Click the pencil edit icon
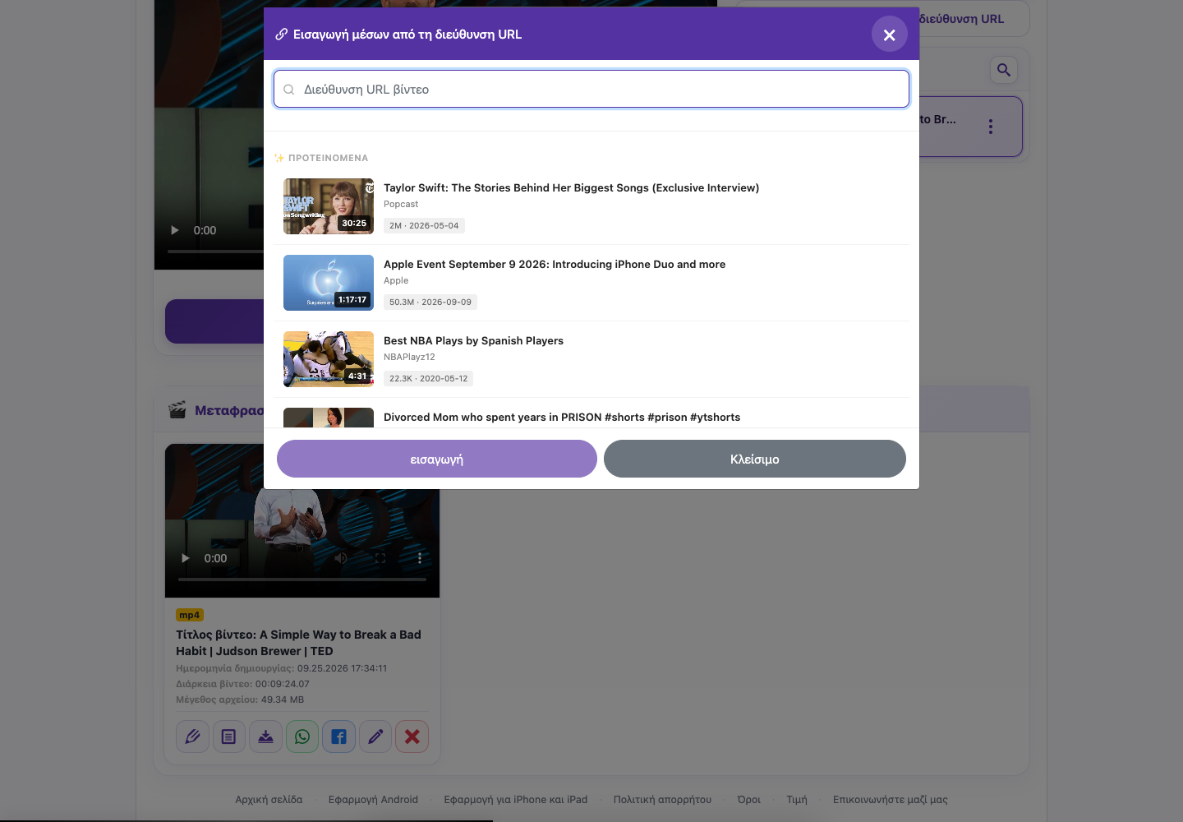This screenshot has height=822, width=1183. click(x=375, y=737)
